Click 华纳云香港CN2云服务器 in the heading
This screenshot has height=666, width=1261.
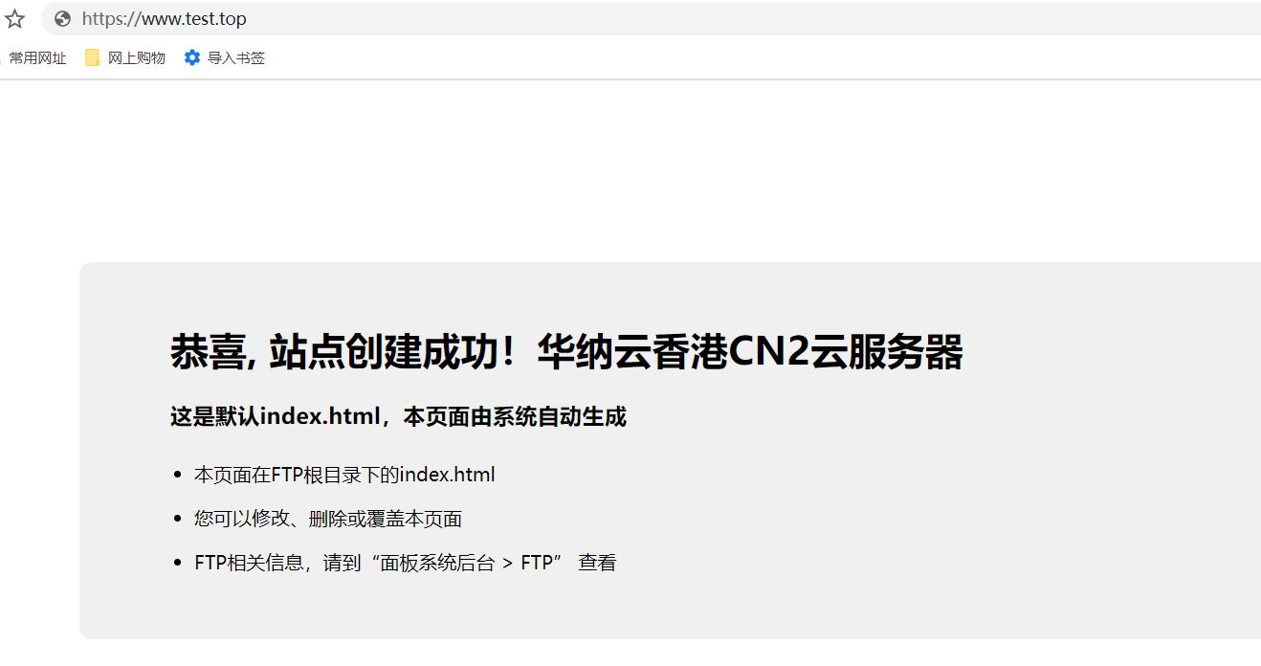tap(750, 352)
